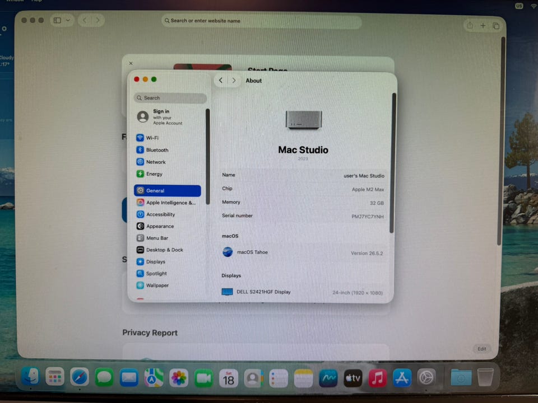Select General in settings sidebar
This screenshot has width=538, height=403.
(x=168, y=190)
